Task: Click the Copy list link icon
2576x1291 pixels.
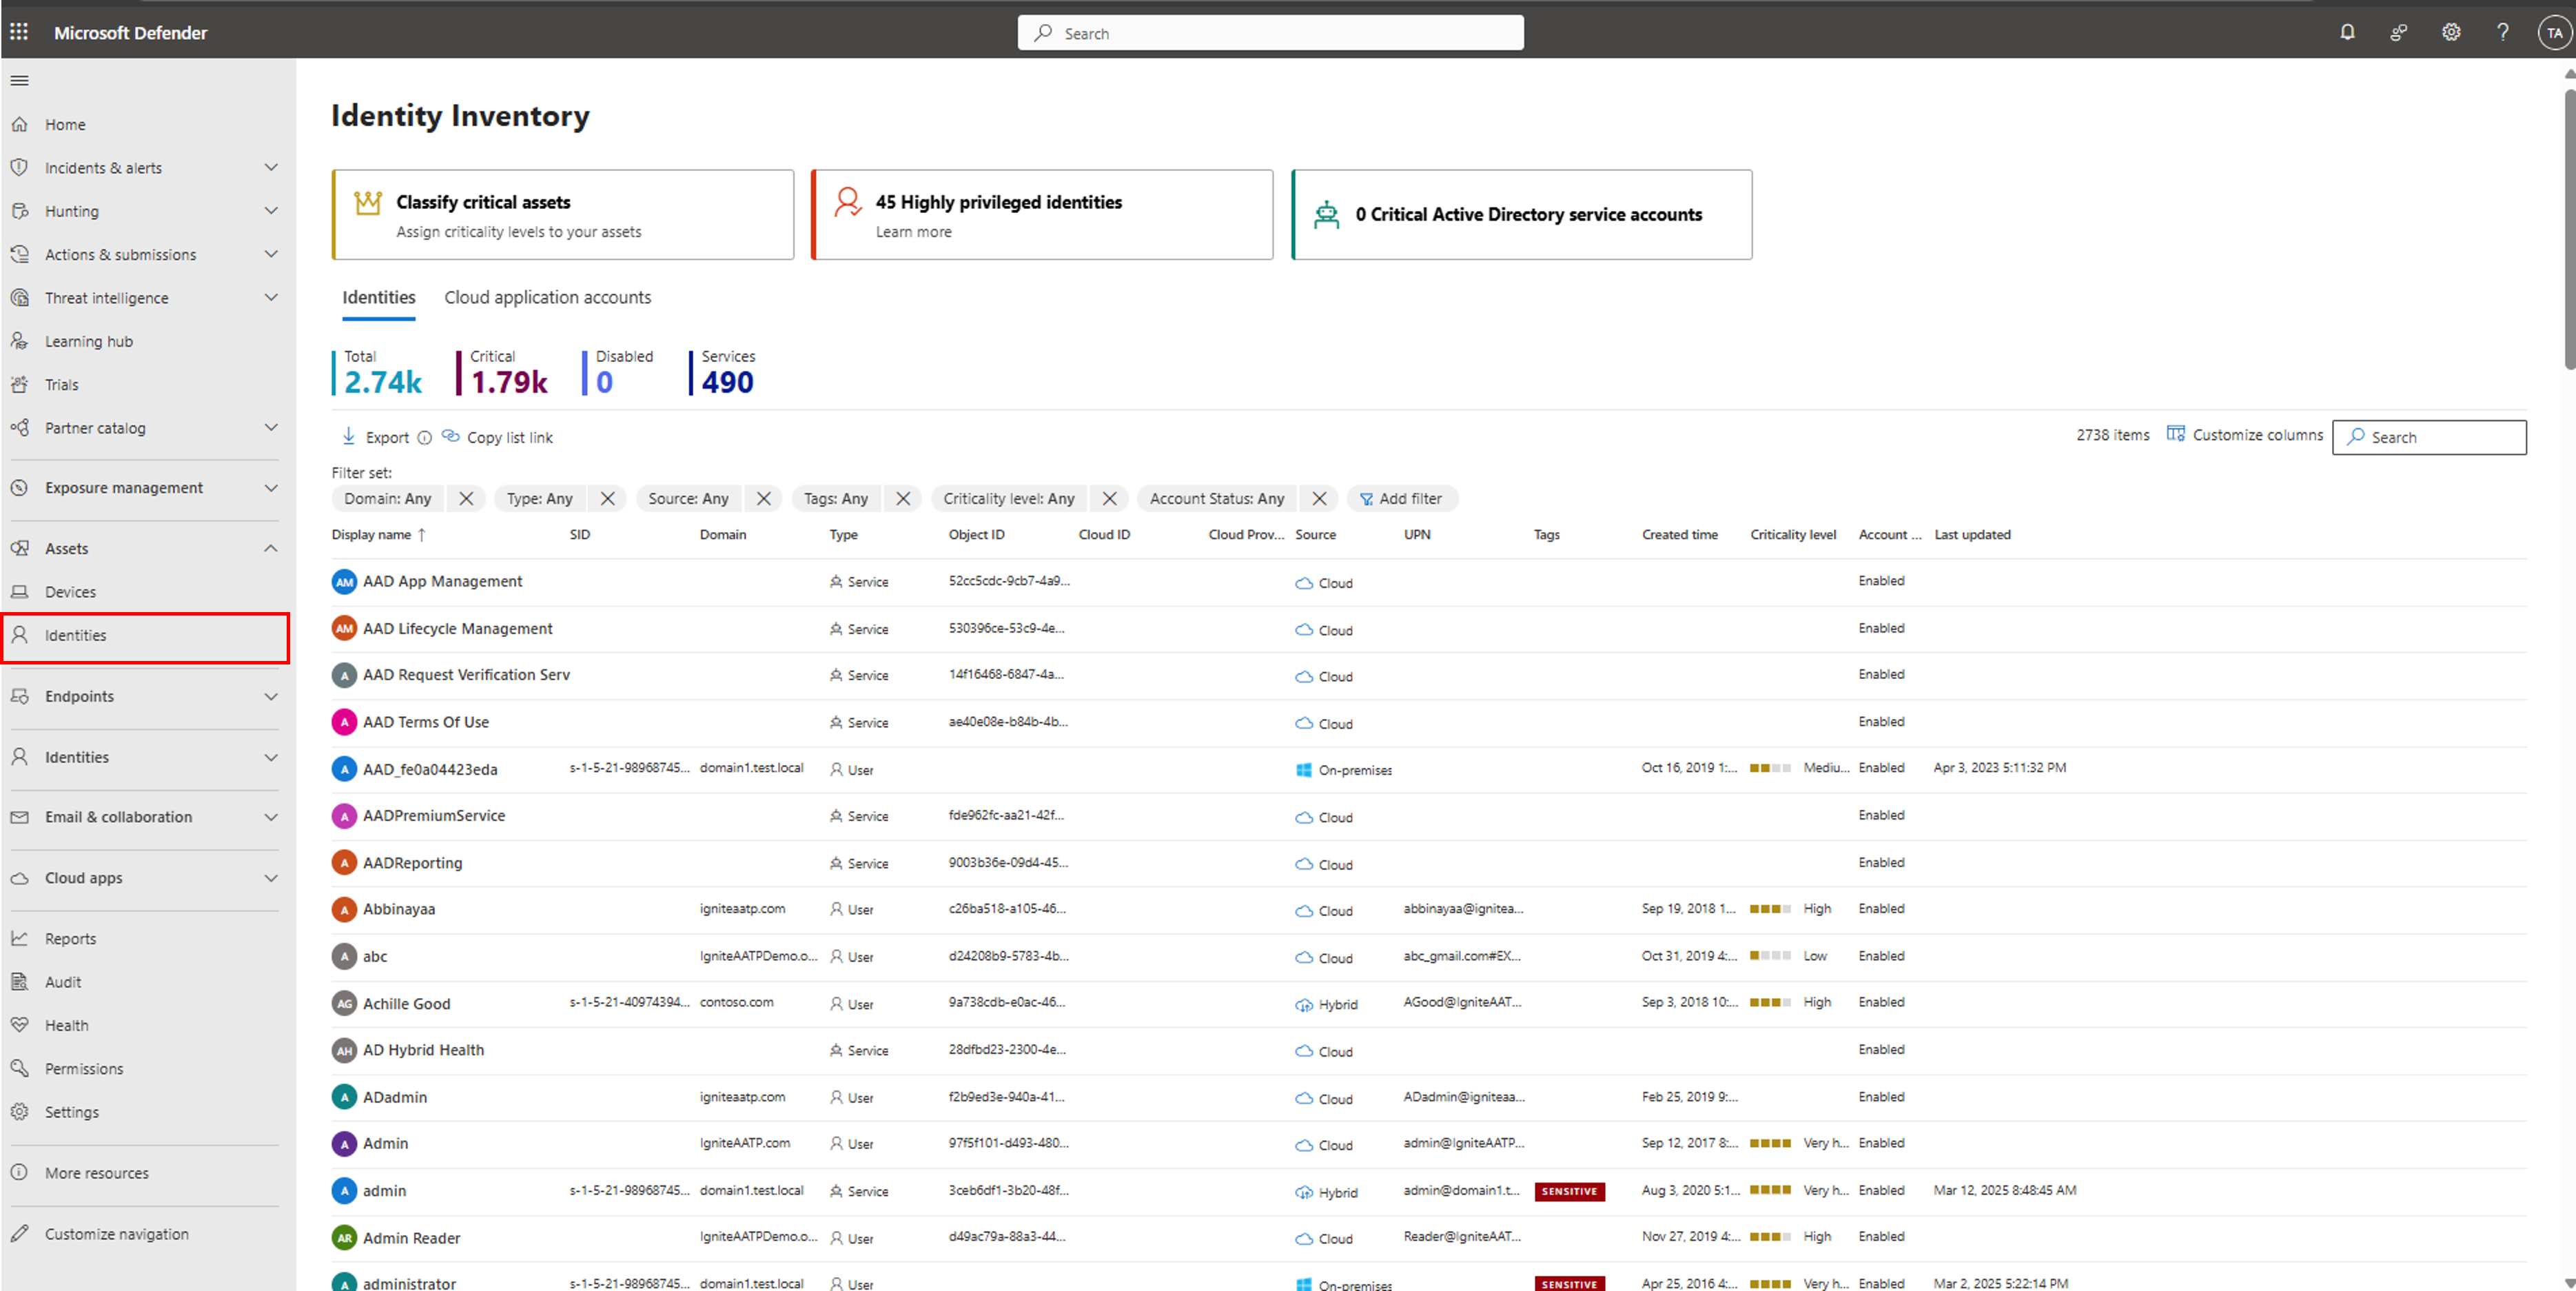Action: tap(451, 437)
